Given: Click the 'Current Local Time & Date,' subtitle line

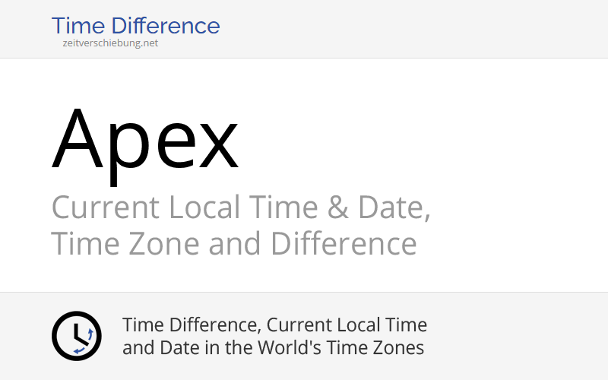Looking at the screenshot, I should click(x=241, y=207).
